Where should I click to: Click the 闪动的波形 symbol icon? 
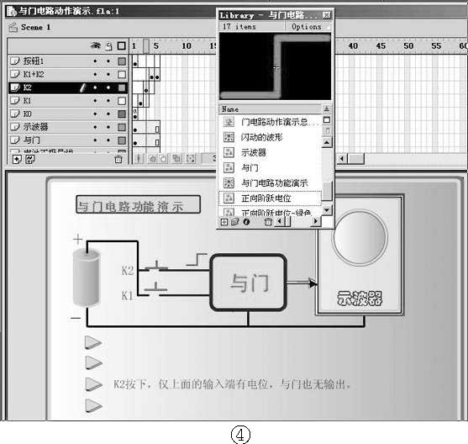pos(229,137)
